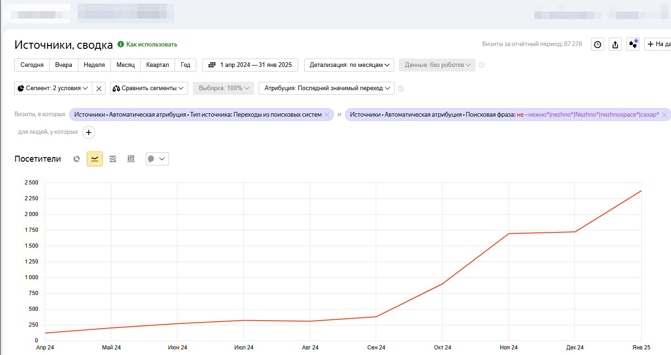This screenshot has width=671, height=355.
Task: Switch to stacked area chart view
Action: click(113, 159)
